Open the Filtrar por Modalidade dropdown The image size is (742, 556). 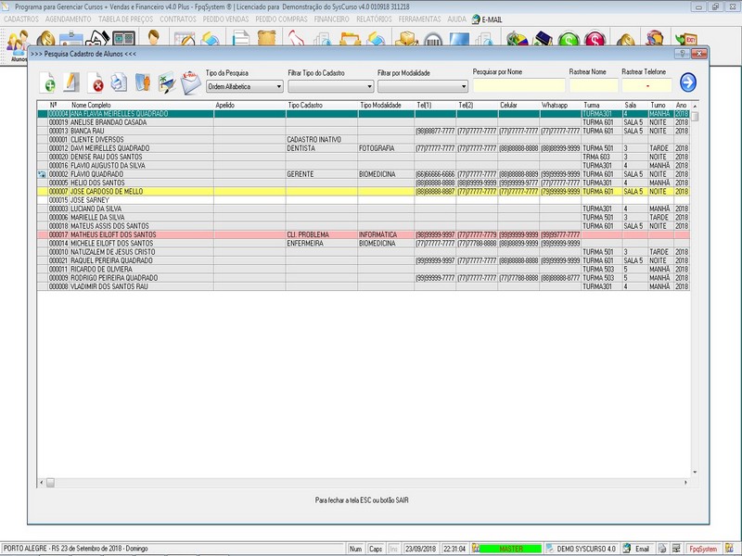[x=423, y=86]
